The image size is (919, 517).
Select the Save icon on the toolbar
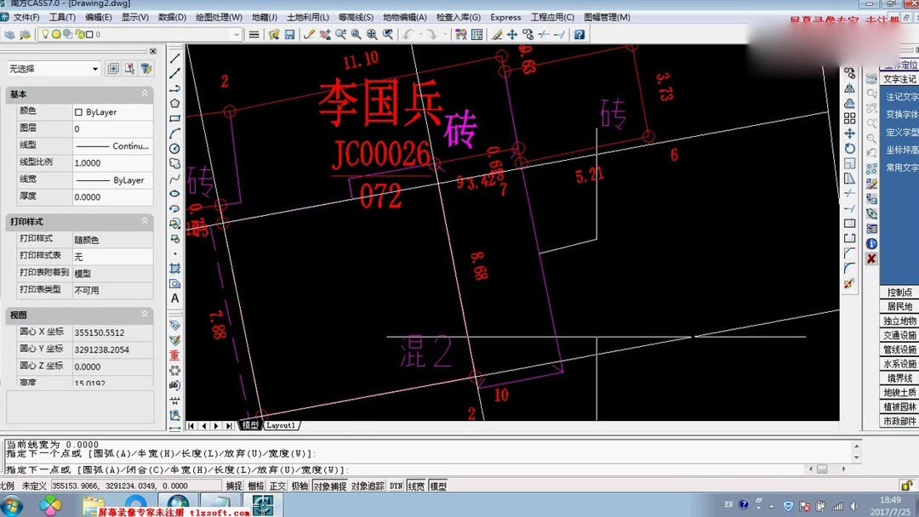(x=289, y=35)
